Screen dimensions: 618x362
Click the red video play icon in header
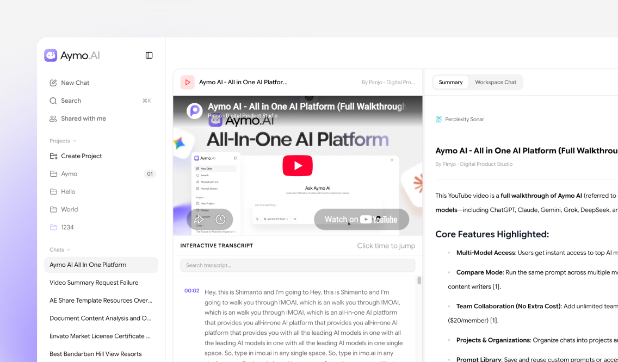[x=188, y=82]
